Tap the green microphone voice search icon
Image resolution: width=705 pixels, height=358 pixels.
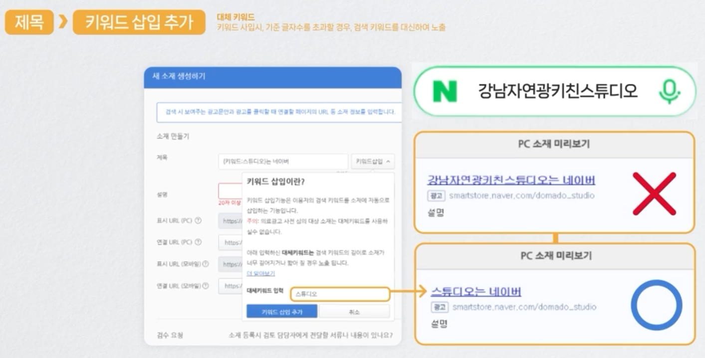[669, 92]
